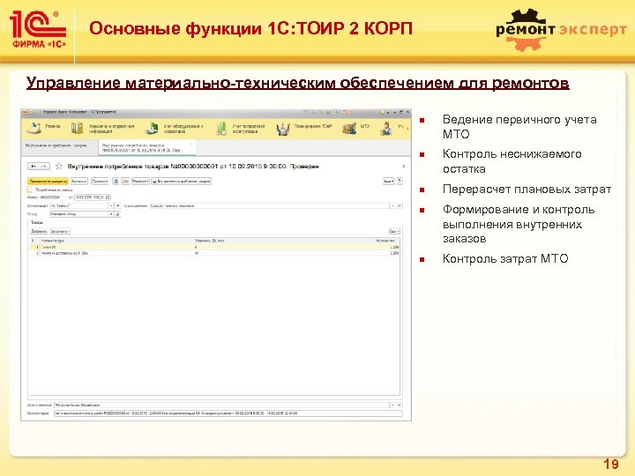Screen dimensions: 635x476
Task: Click the 1C Фирма logo
Action: tap(38, 30)
